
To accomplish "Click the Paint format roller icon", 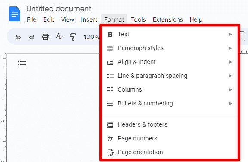I will tap(73, 37).
